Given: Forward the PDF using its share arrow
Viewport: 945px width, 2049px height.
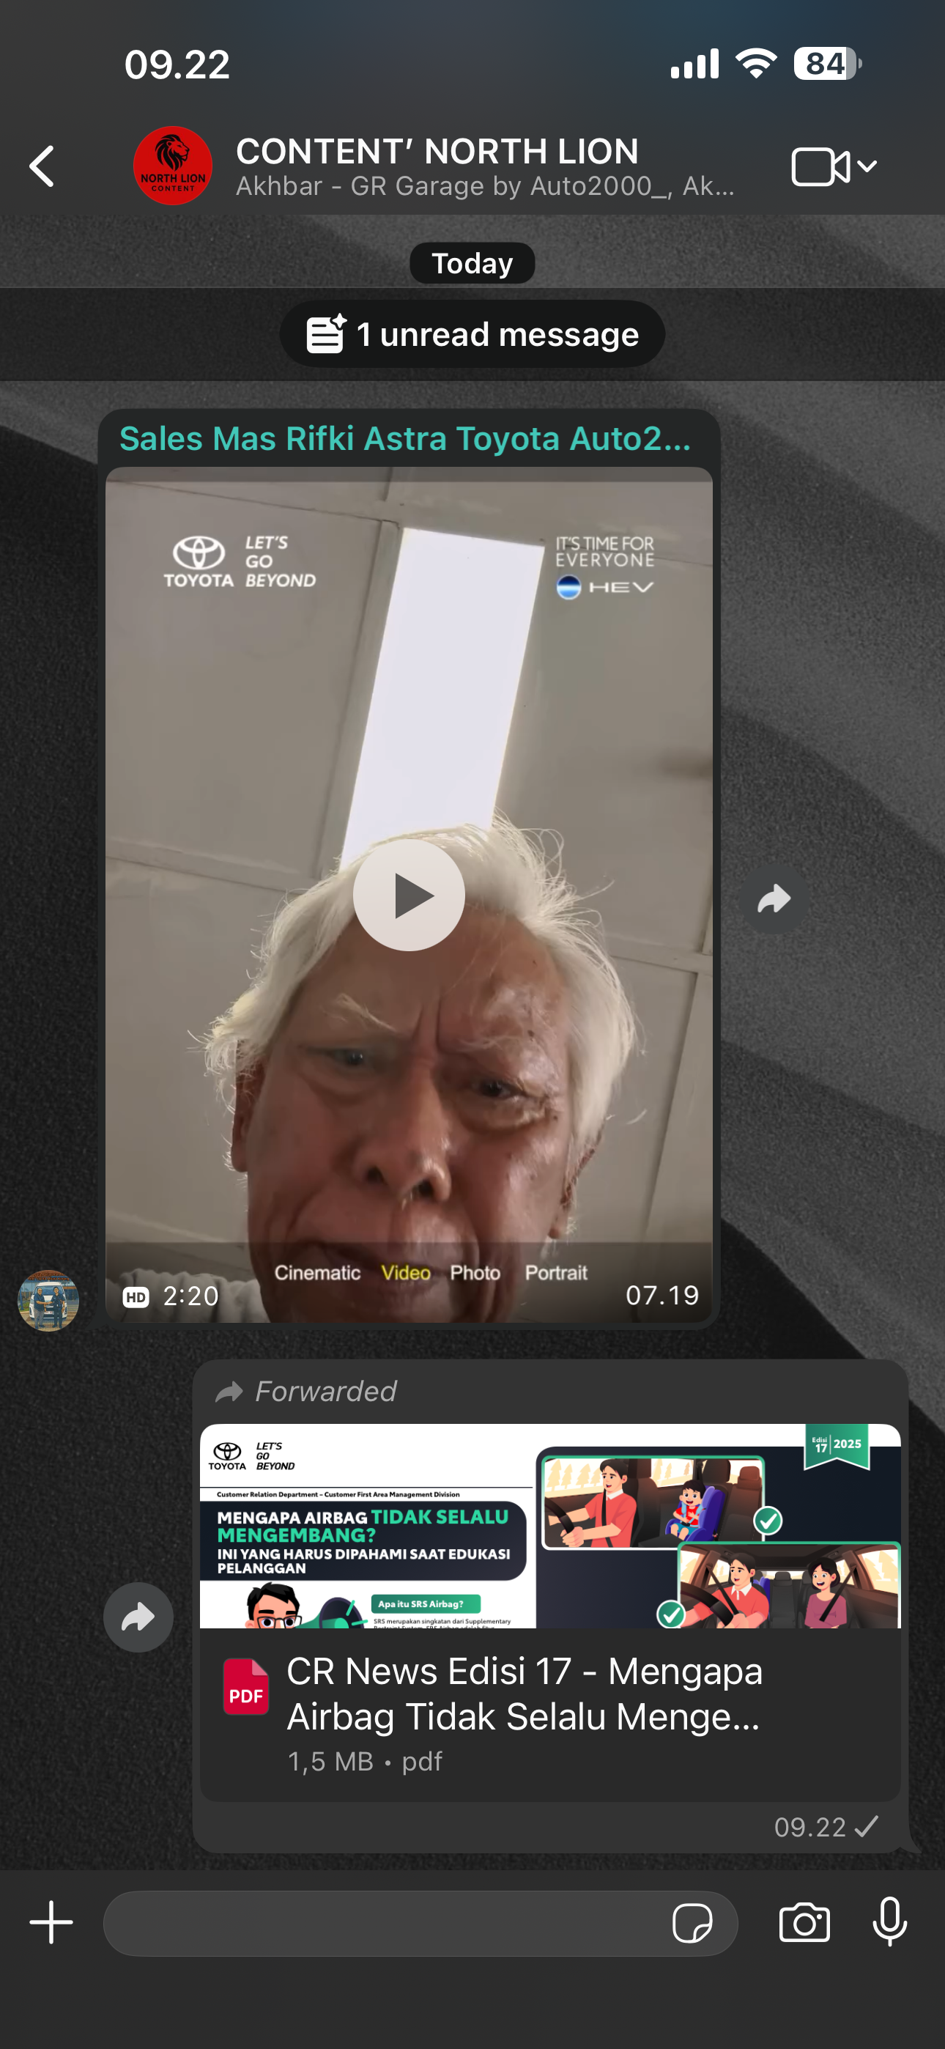Looking at the screenshot, I should (x=138, y=1617).
